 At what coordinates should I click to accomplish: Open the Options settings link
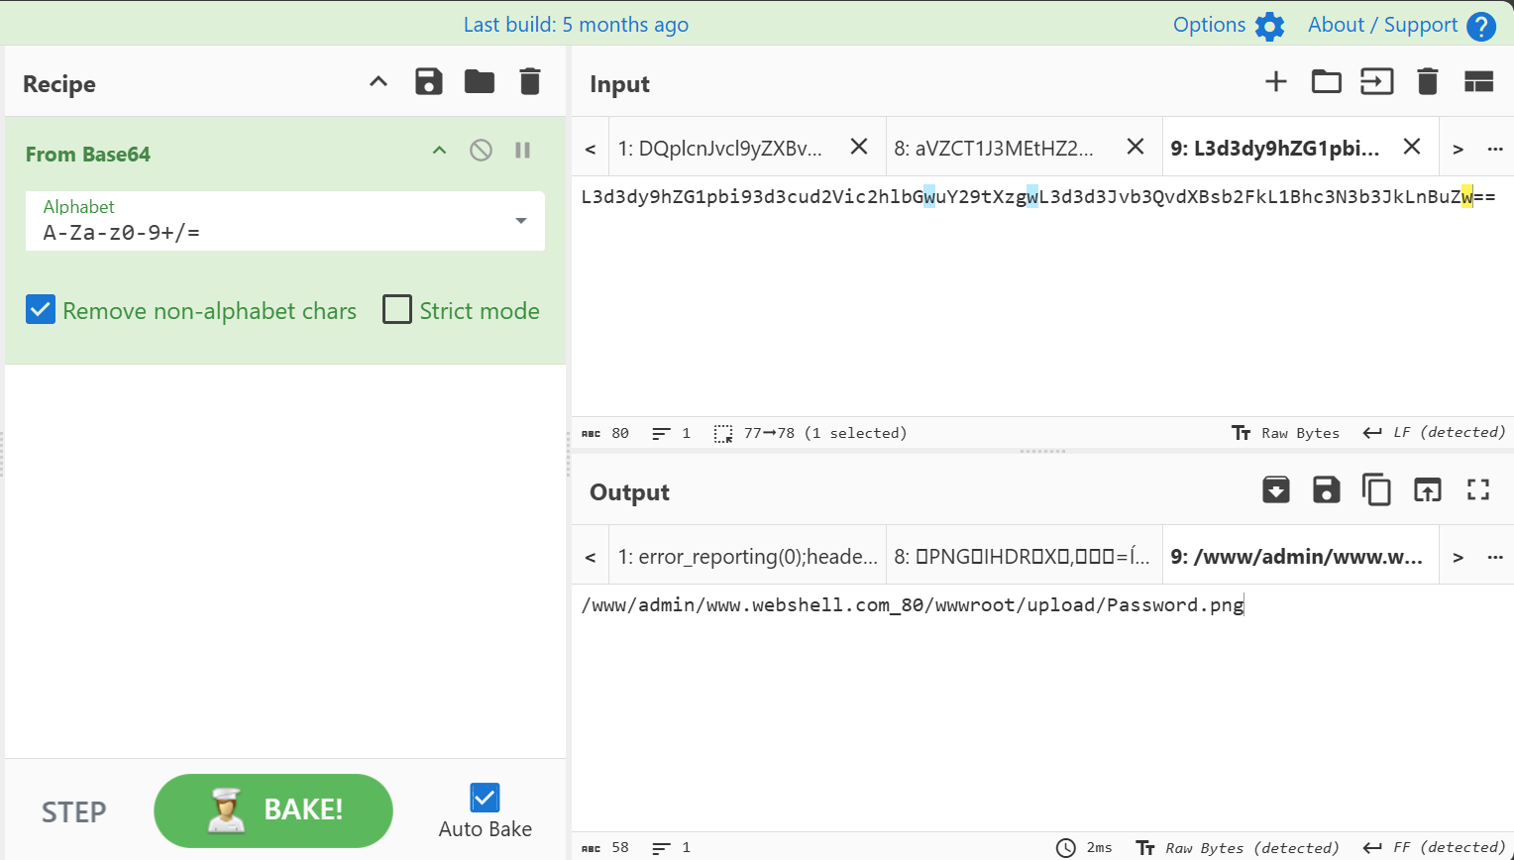(x=1228, y=26)
